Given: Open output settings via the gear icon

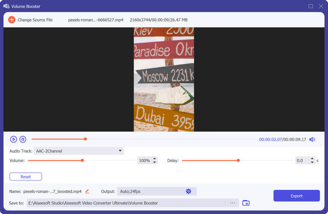Looking at the screenshot, I should click(189, 191).
